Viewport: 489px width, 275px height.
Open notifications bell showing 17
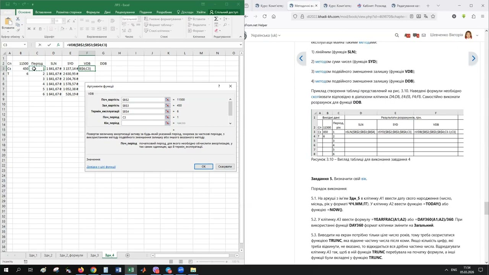[407, 35]
